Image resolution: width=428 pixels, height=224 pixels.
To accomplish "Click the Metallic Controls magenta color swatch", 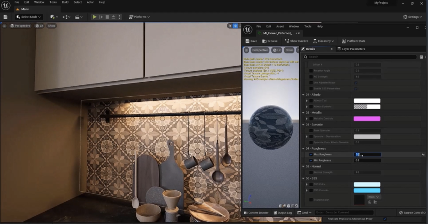I will (367, 119).
